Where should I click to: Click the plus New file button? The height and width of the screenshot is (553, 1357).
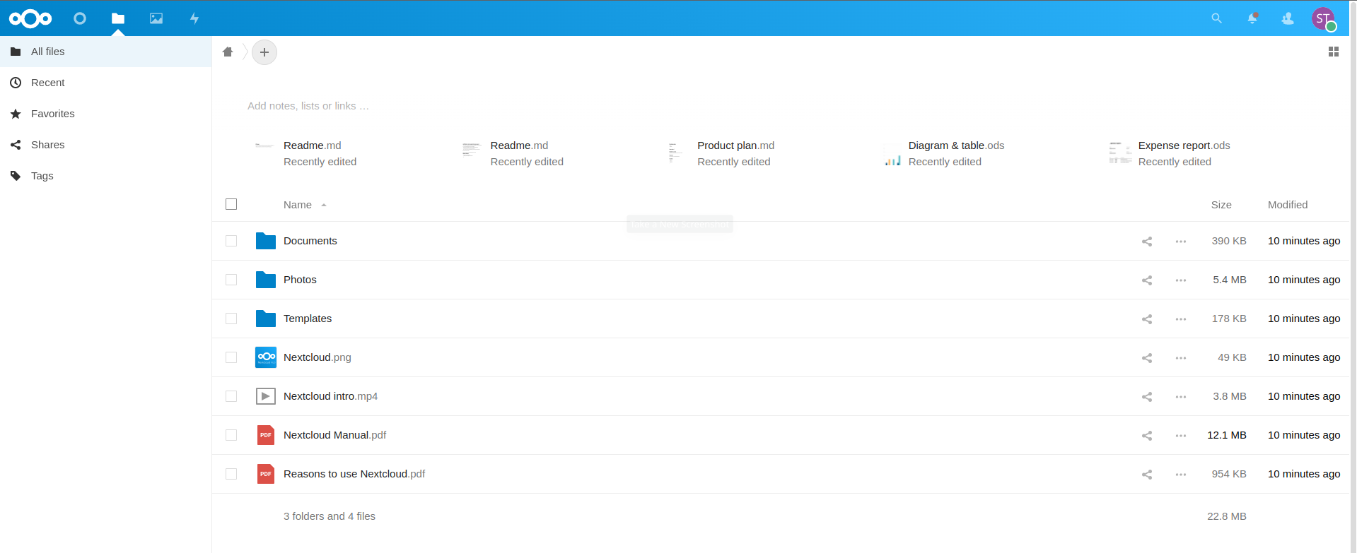click(x=264, y=52)
